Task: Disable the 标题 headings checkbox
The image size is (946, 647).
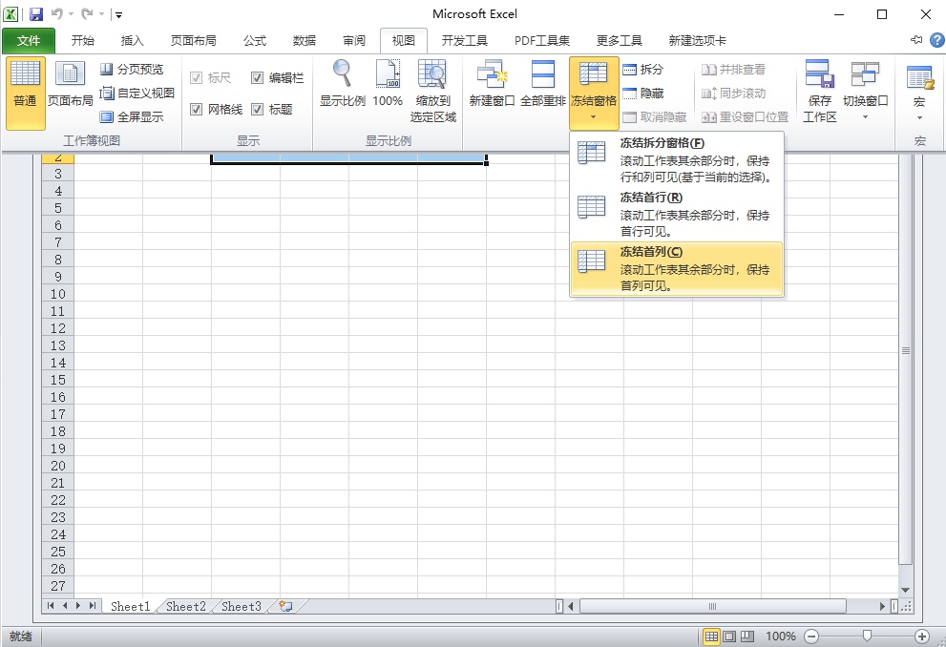Action: tap(258, 109)
